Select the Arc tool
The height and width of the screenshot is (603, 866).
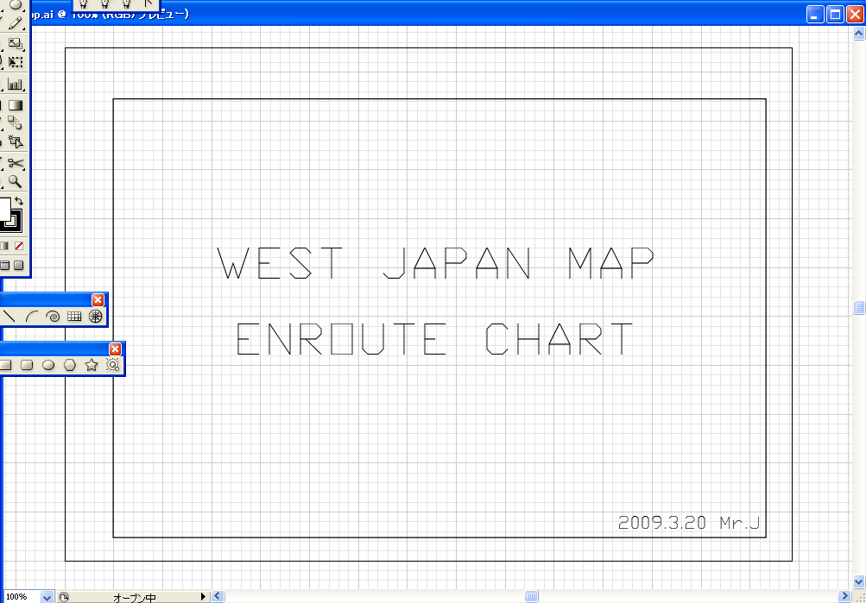pos(31,316)
